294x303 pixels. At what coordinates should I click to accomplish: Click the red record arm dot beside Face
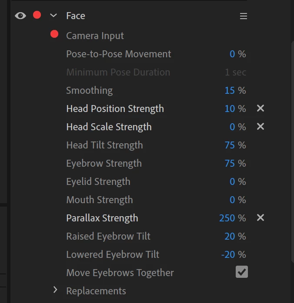click(37, 15)
